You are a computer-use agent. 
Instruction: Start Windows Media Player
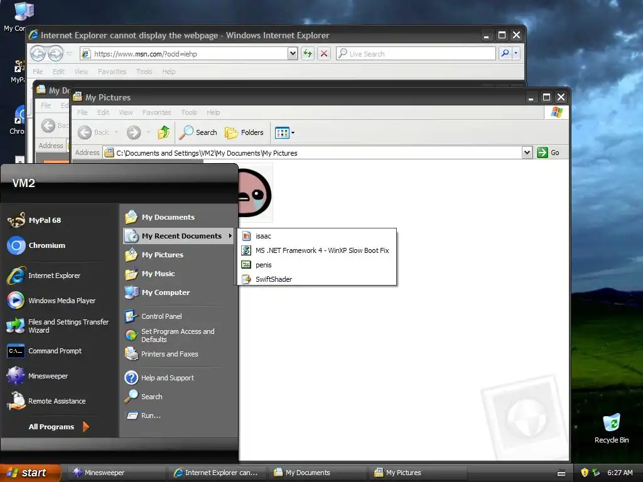(x=51, y=301)
